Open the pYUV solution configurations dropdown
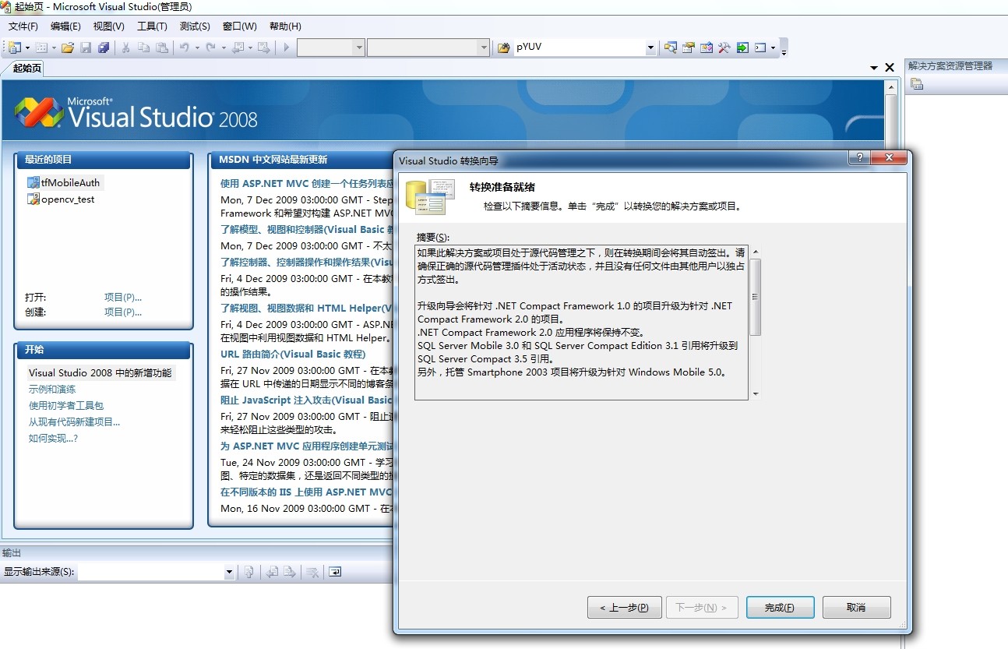 [651, 47]
